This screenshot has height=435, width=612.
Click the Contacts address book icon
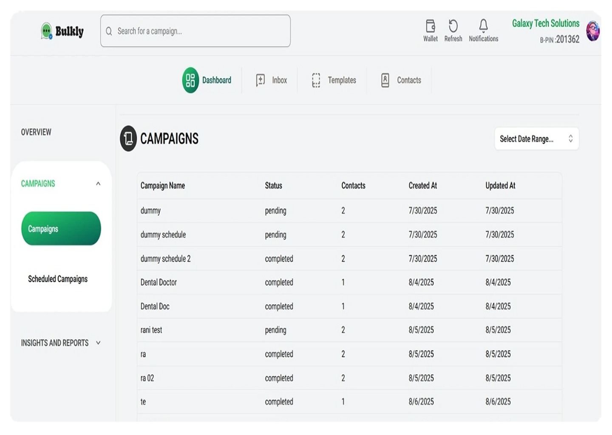tap(385, 80)
